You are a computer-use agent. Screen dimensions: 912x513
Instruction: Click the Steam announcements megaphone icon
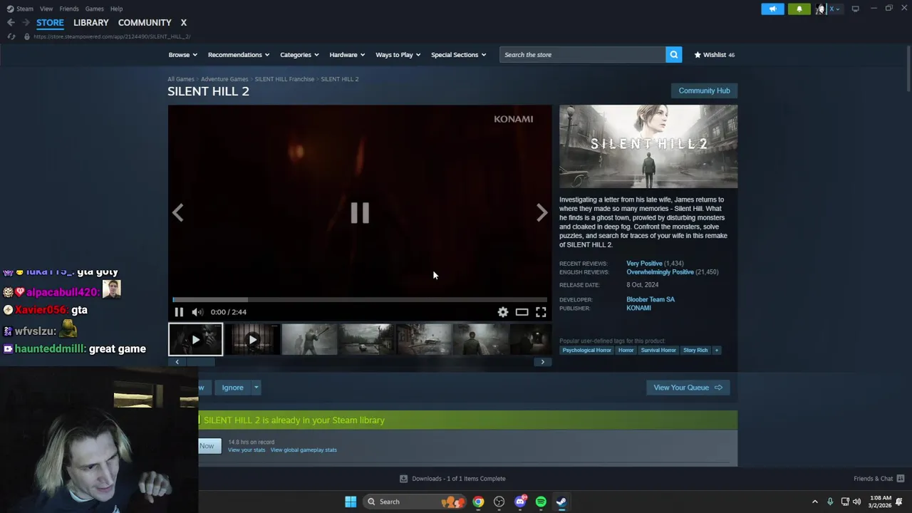(772, 9)
